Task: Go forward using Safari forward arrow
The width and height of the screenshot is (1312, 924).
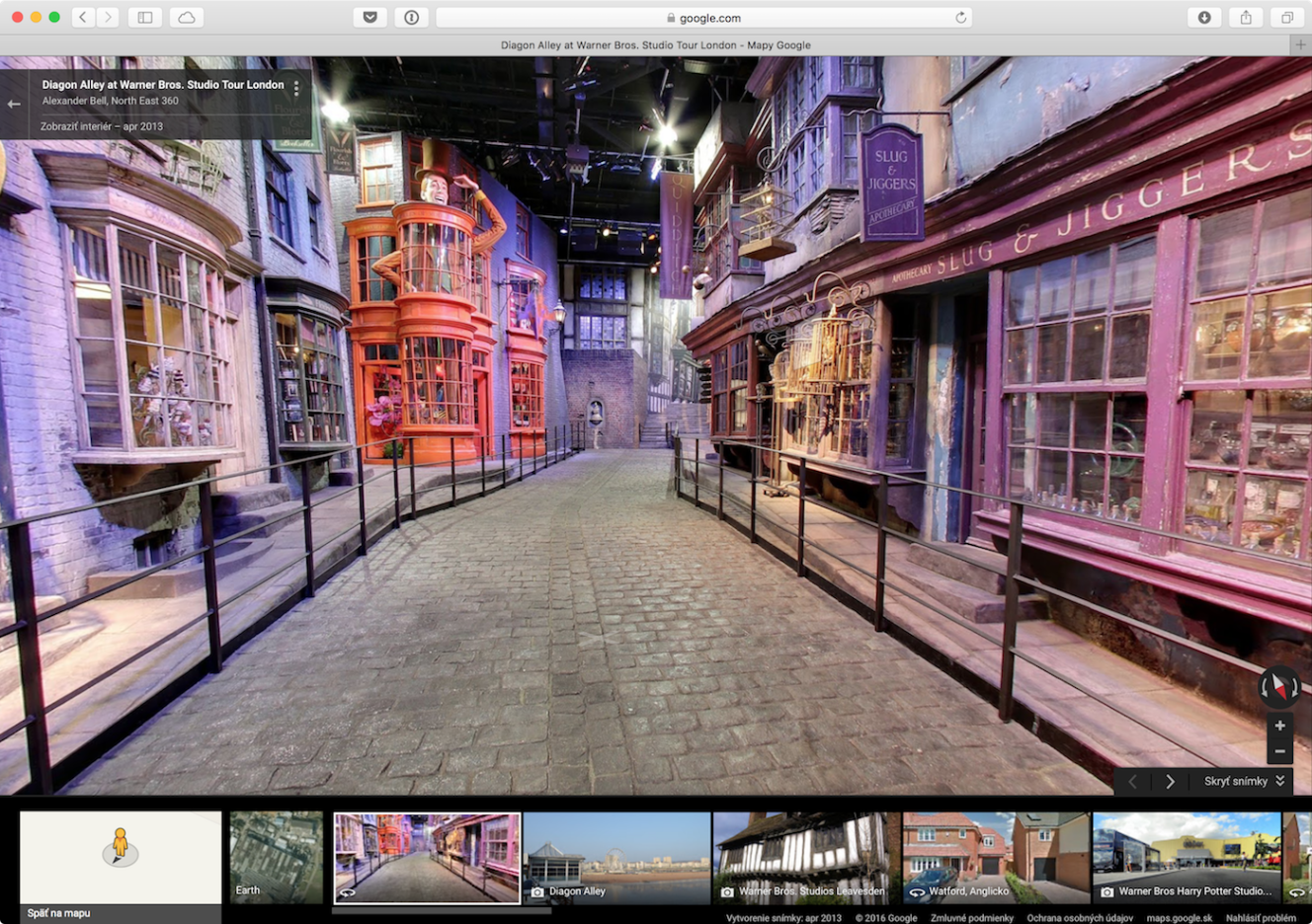Action: [109, 17]
